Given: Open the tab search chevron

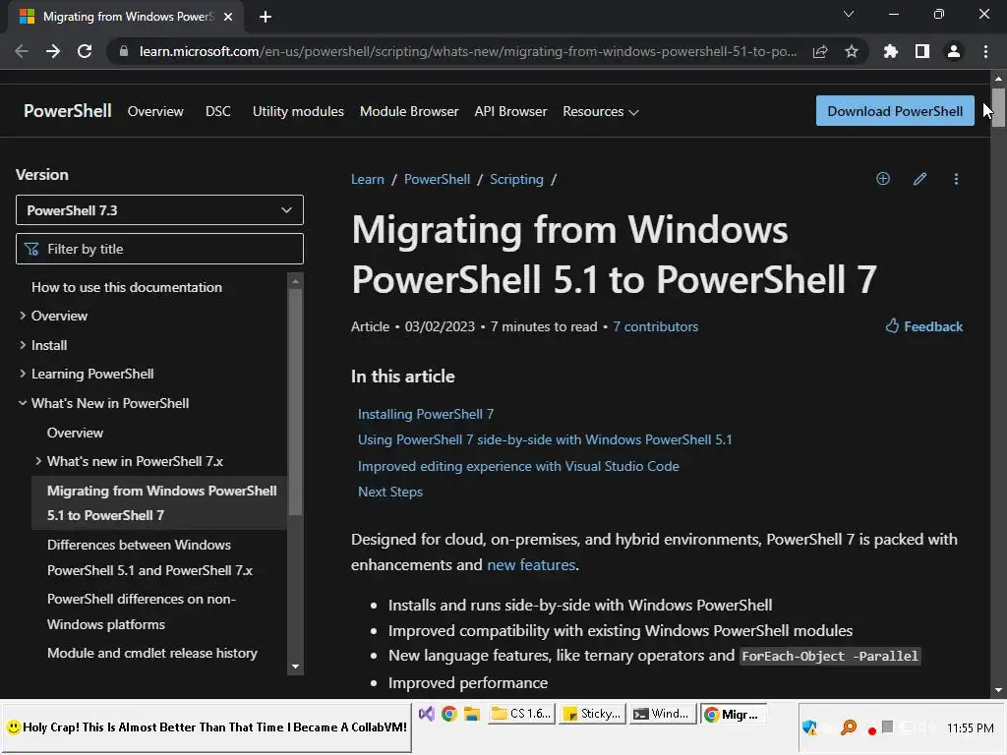Looking at the screenshot, I should click(x=849, y=14).
